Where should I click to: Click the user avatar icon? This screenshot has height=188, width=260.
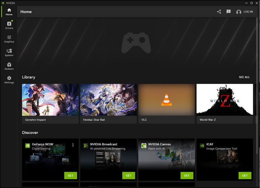point(238,12)
